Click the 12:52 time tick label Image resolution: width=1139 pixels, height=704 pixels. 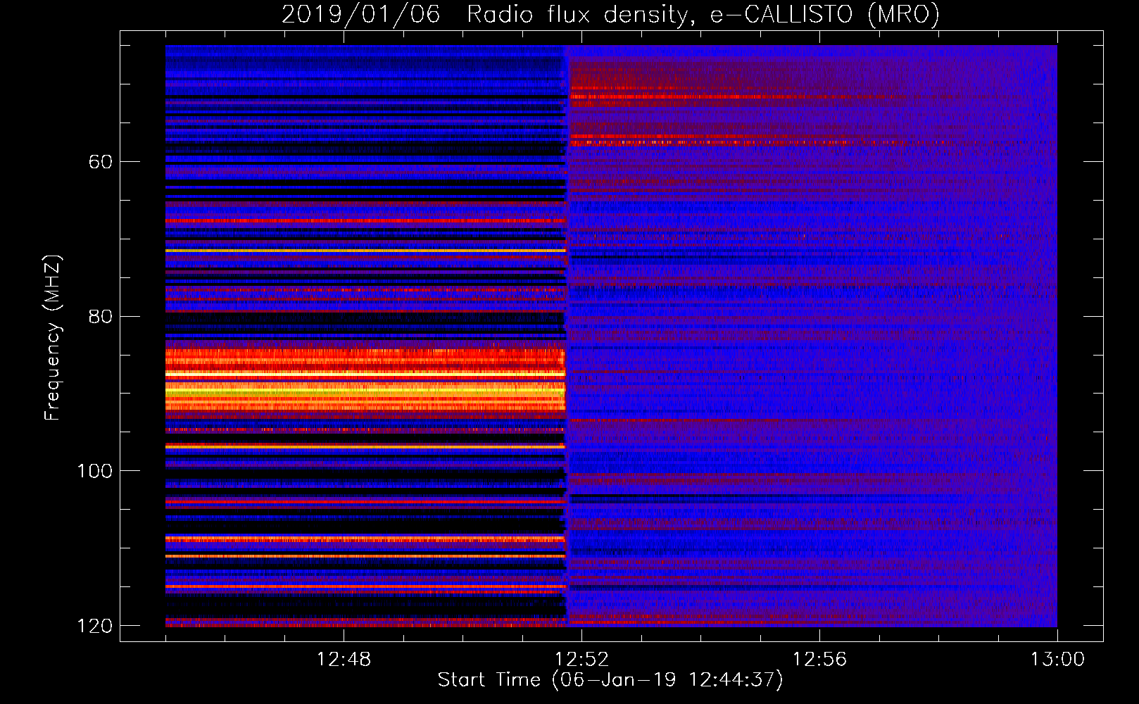coord(581,660)
